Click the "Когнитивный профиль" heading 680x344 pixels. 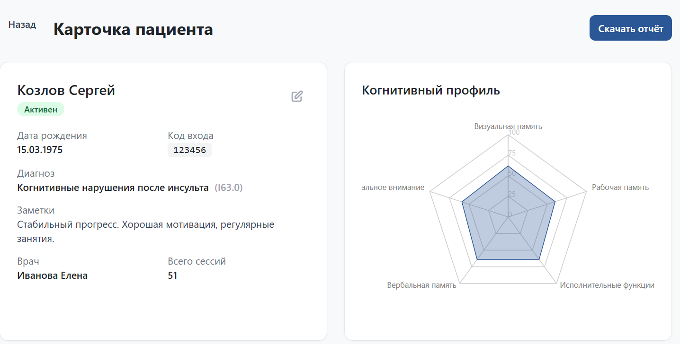pyautogui.click(x=430, y=91)
